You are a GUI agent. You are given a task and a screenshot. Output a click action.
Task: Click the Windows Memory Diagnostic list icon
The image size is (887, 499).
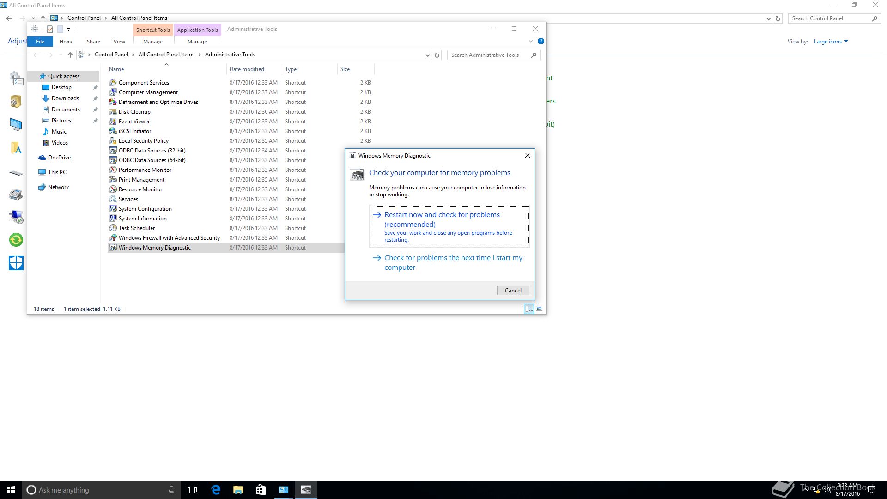click(113, 247)
